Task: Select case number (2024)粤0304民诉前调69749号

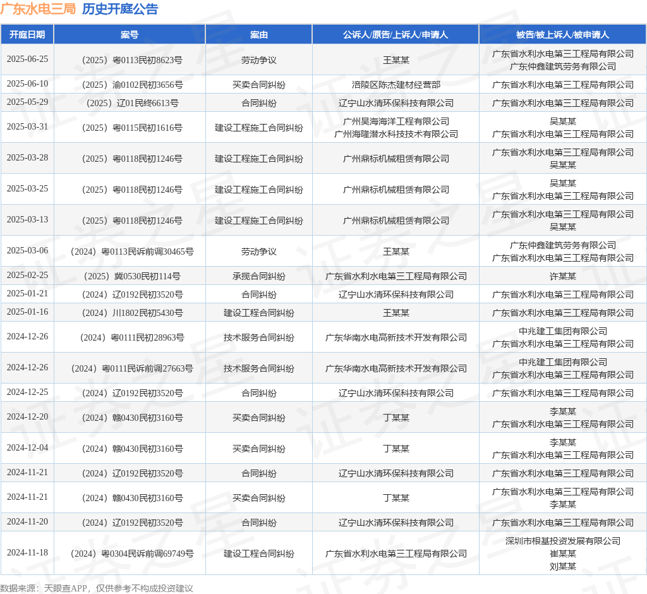Action: pyautogui.click(x=132, y=554)
